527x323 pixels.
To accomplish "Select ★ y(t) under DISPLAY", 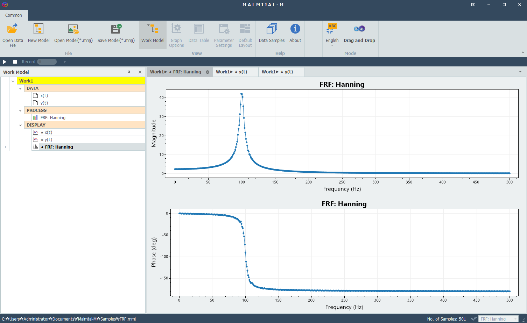I will 88,139.
